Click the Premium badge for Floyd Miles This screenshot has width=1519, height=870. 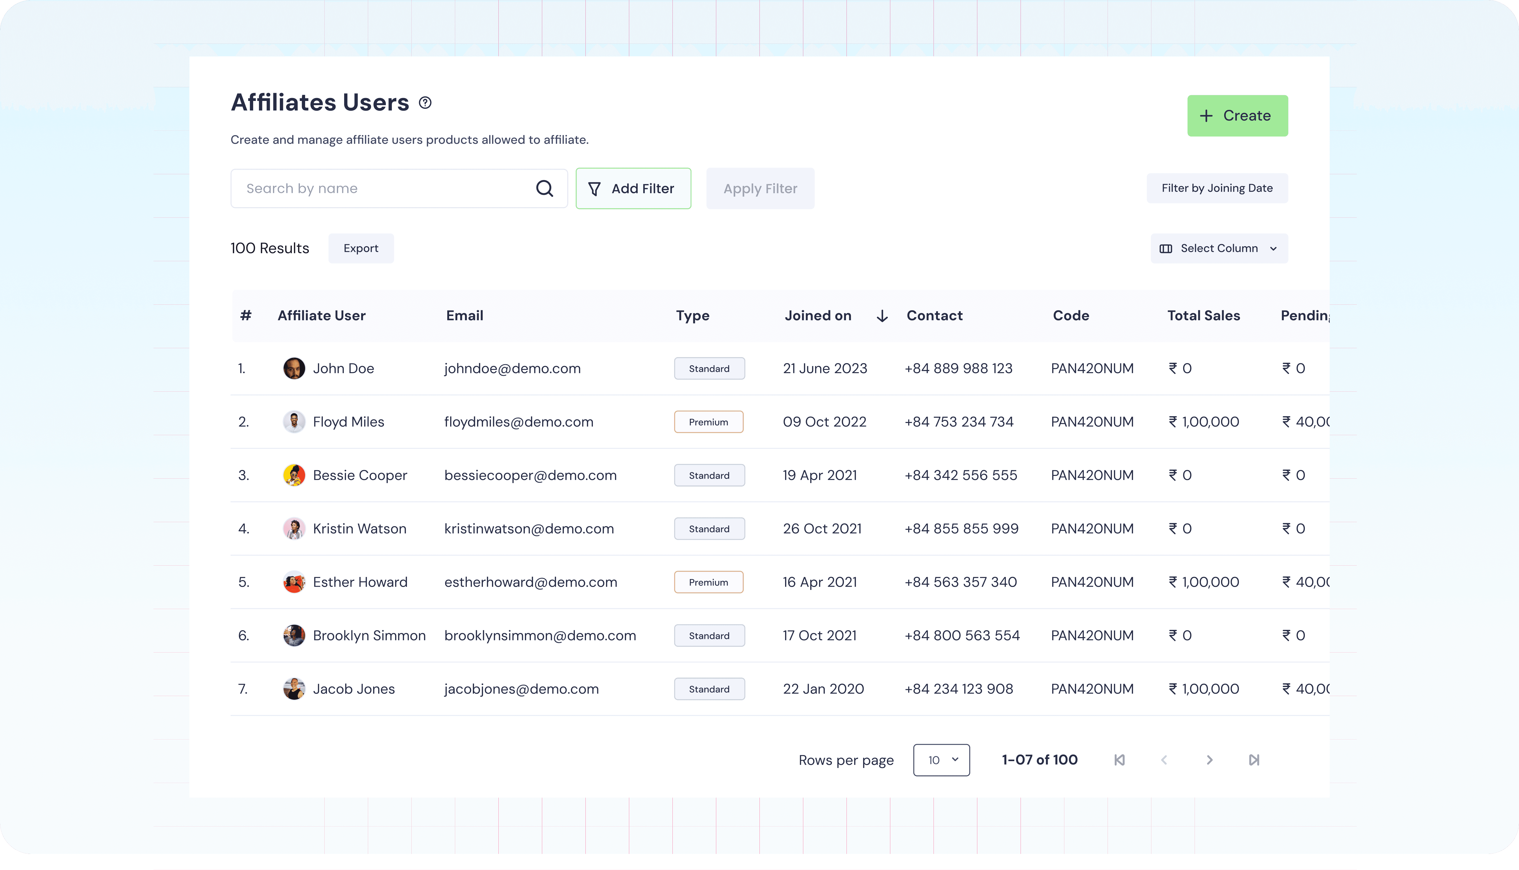[x=708, y=422]
